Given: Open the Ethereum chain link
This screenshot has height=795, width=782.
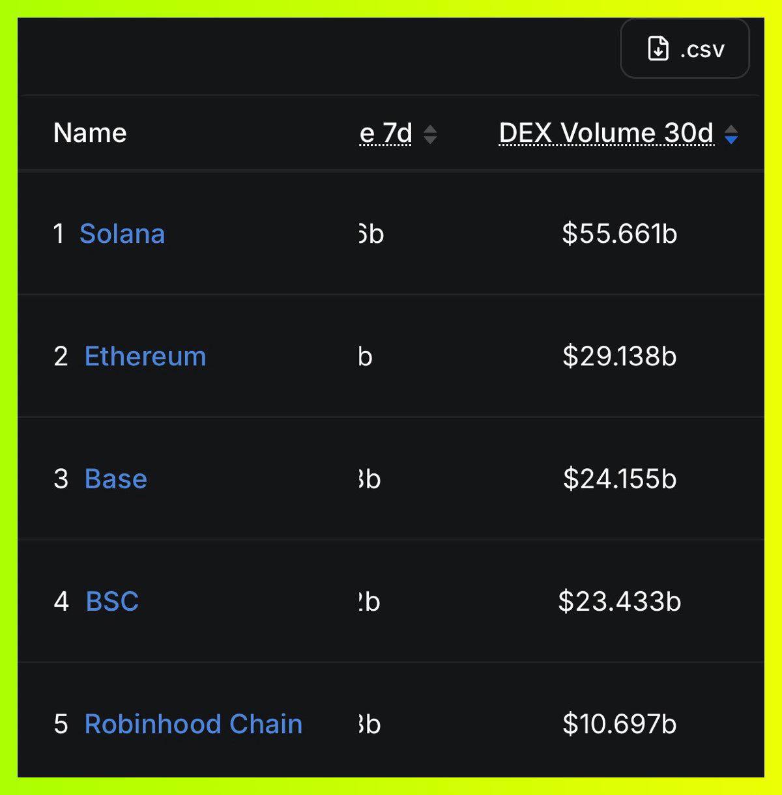Looking at the screenshot, I should point(145,356).
